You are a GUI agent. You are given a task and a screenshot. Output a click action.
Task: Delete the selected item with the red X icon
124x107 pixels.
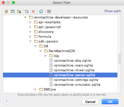[33, 11]
